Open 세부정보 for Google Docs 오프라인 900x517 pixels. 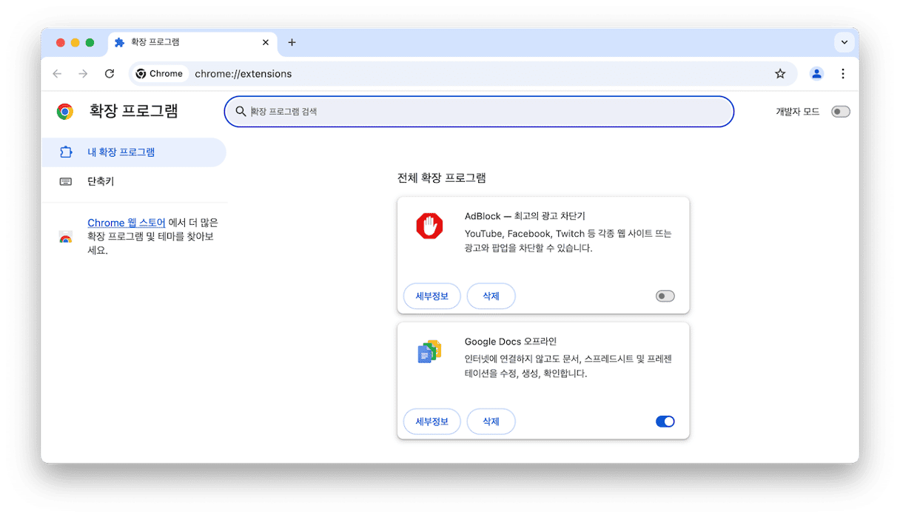coord(432,422)
